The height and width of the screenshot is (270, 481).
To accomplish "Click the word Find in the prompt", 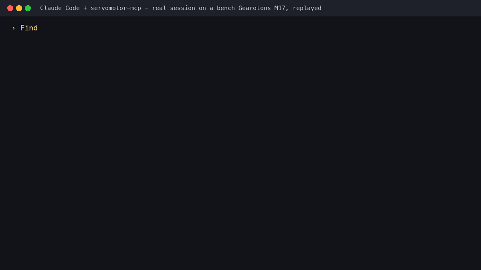I will pos(29,28).
